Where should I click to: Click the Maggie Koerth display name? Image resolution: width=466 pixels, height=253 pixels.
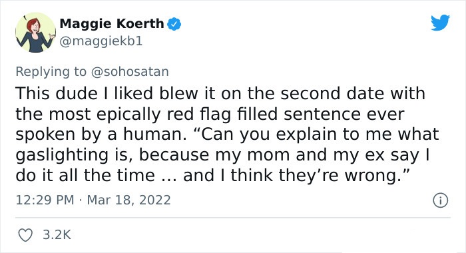pos(112,23)
